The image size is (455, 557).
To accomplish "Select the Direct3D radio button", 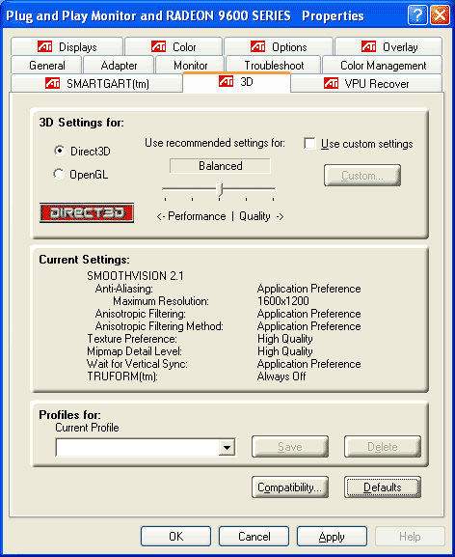I will click(60, 151).
